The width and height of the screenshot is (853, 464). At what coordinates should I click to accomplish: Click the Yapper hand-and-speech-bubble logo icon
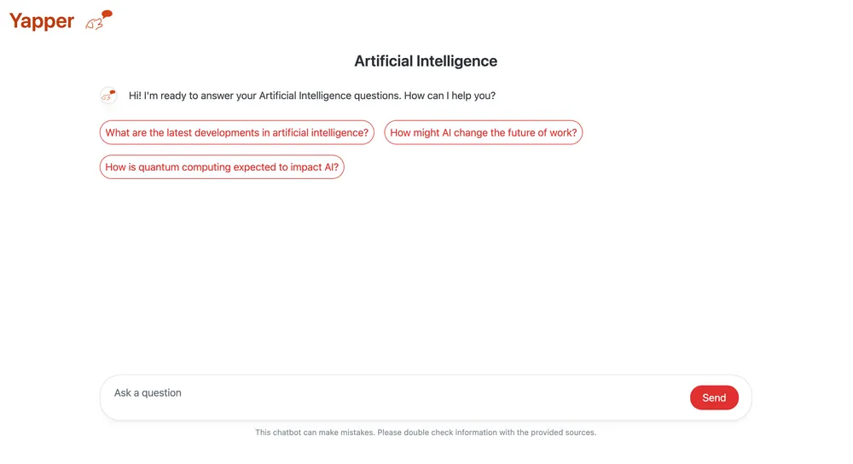tap(98, 20)
